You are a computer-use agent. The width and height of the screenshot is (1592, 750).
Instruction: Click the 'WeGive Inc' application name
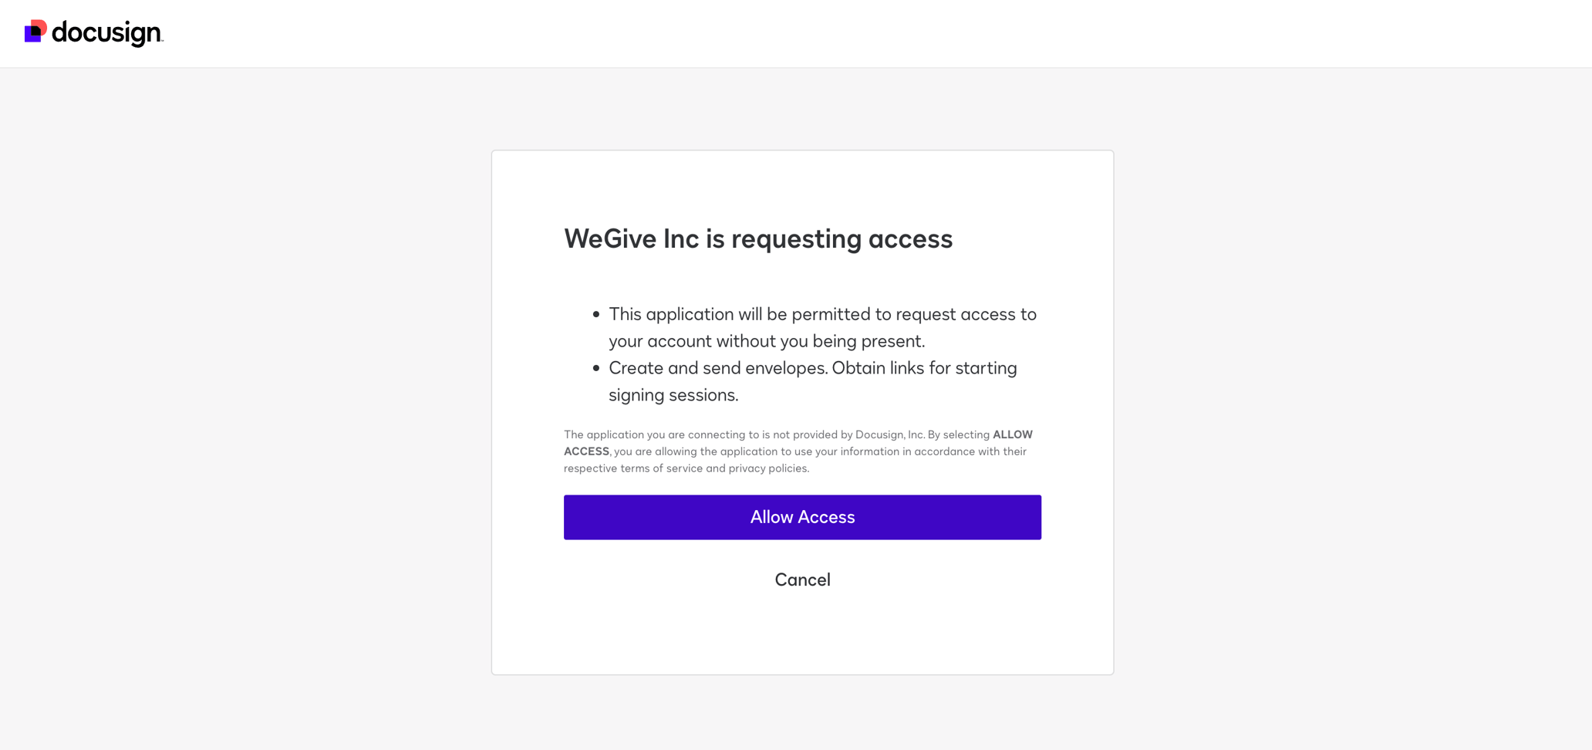coord(632,239)
